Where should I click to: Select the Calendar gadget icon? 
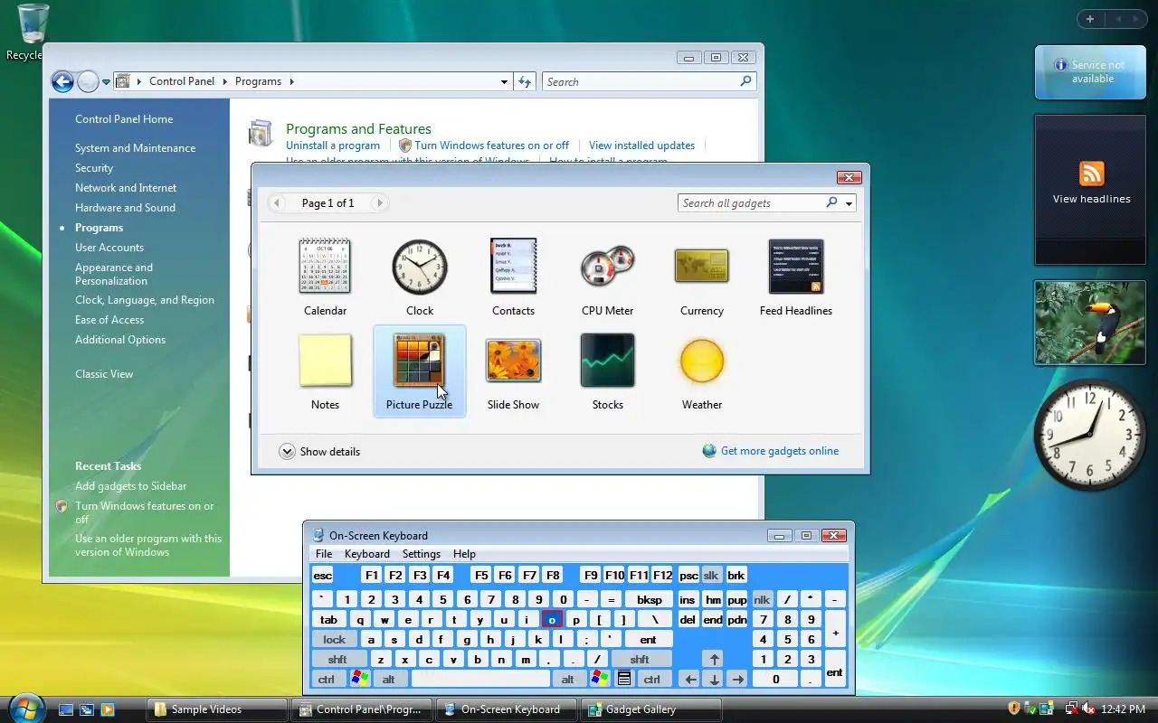pyautogui.click(x=325, y=266)
